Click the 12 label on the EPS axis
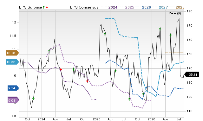Screen dimensions: 203x121 click(14, 22)
